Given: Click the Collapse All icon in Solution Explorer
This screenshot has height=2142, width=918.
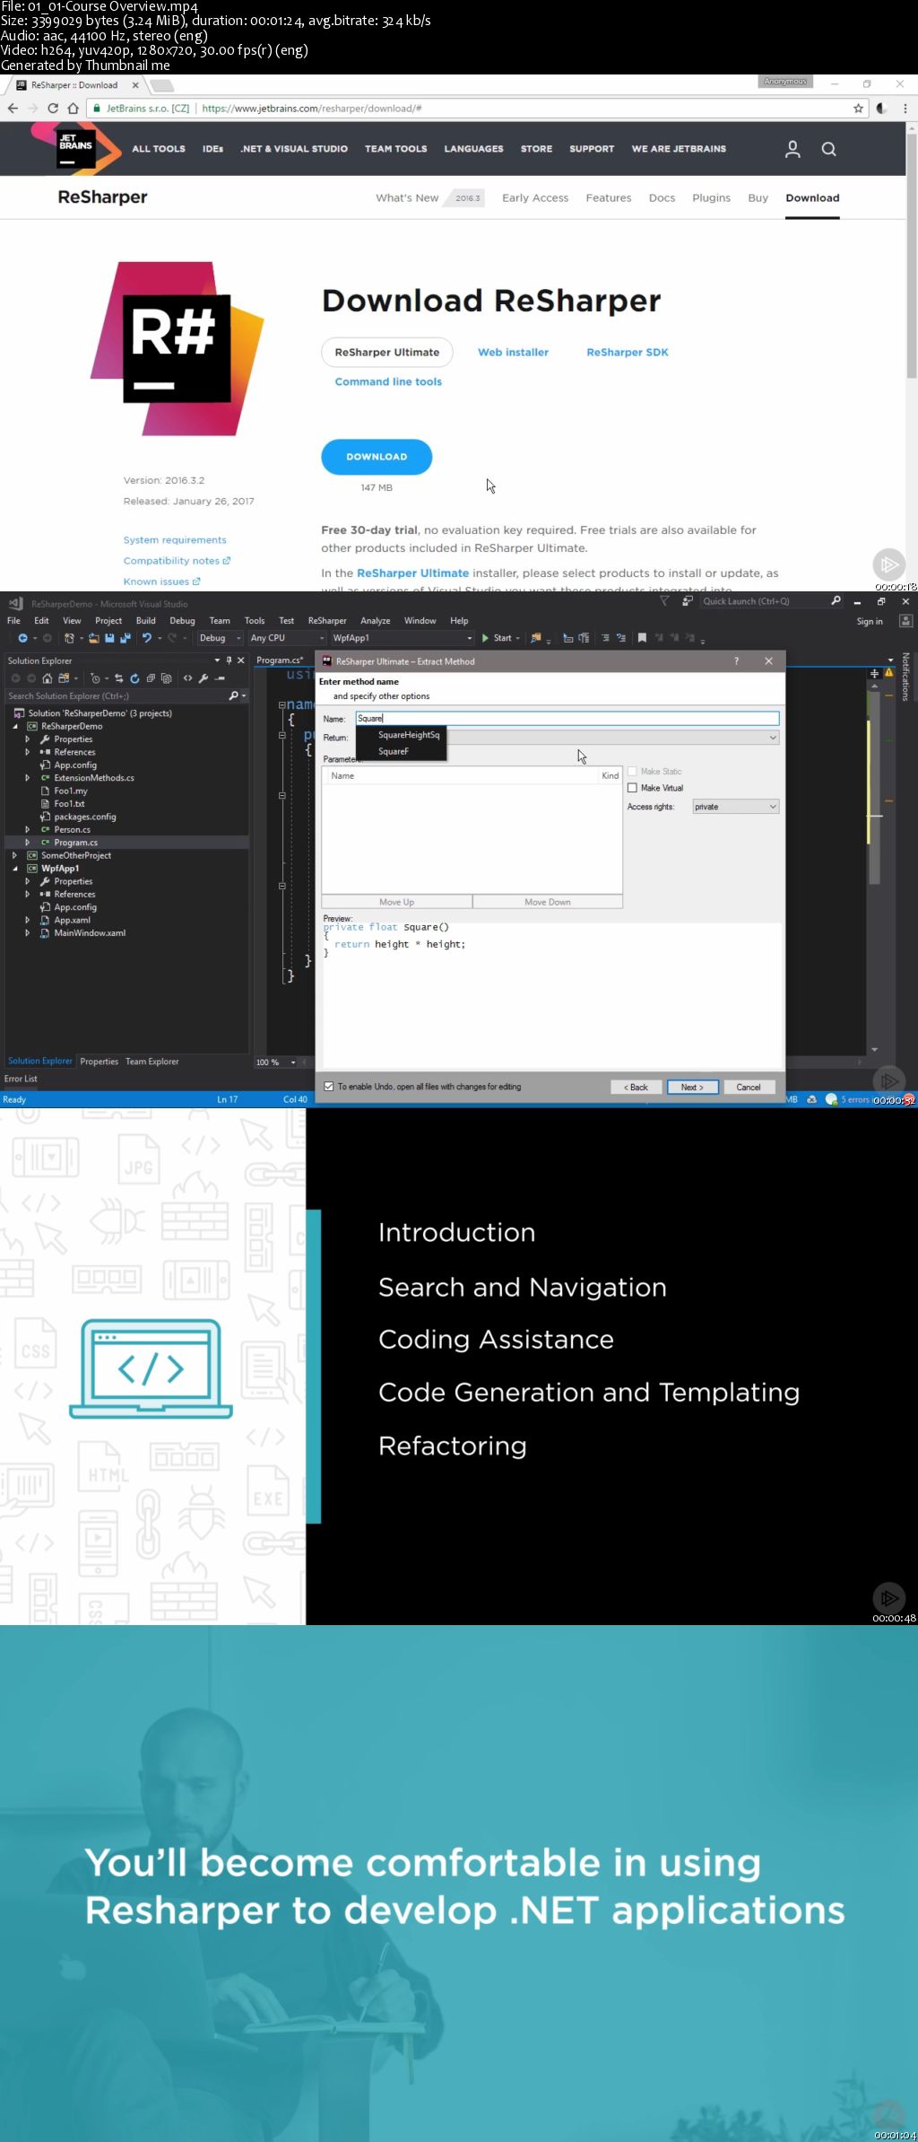Looking at the screenshot, I should (151, 678).
